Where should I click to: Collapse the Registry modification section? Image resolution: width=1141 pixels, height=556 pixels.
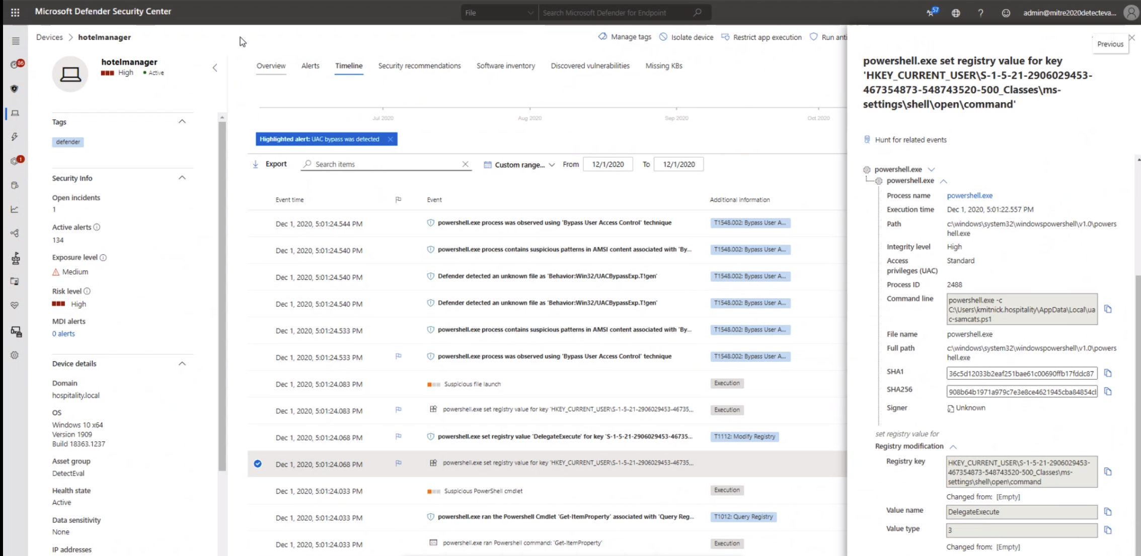click(x=953, y=446)
